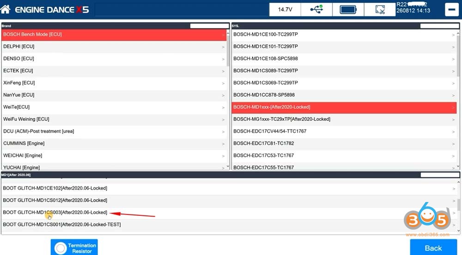Expand the DELPHI [ECU] row chevron
The height and width of the screenshot is (255, 462).
[223, 47]
